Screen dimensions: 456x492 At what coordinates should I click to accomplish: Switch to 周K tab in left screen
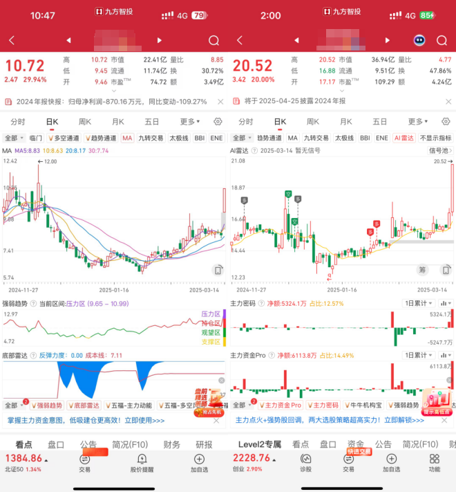click(x=85, y=122)
